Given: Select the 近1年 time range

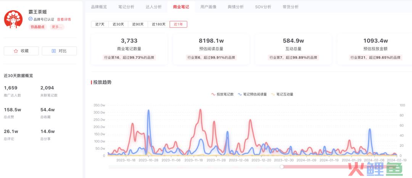Looking at the screenshot, I should tap(179, 24).
